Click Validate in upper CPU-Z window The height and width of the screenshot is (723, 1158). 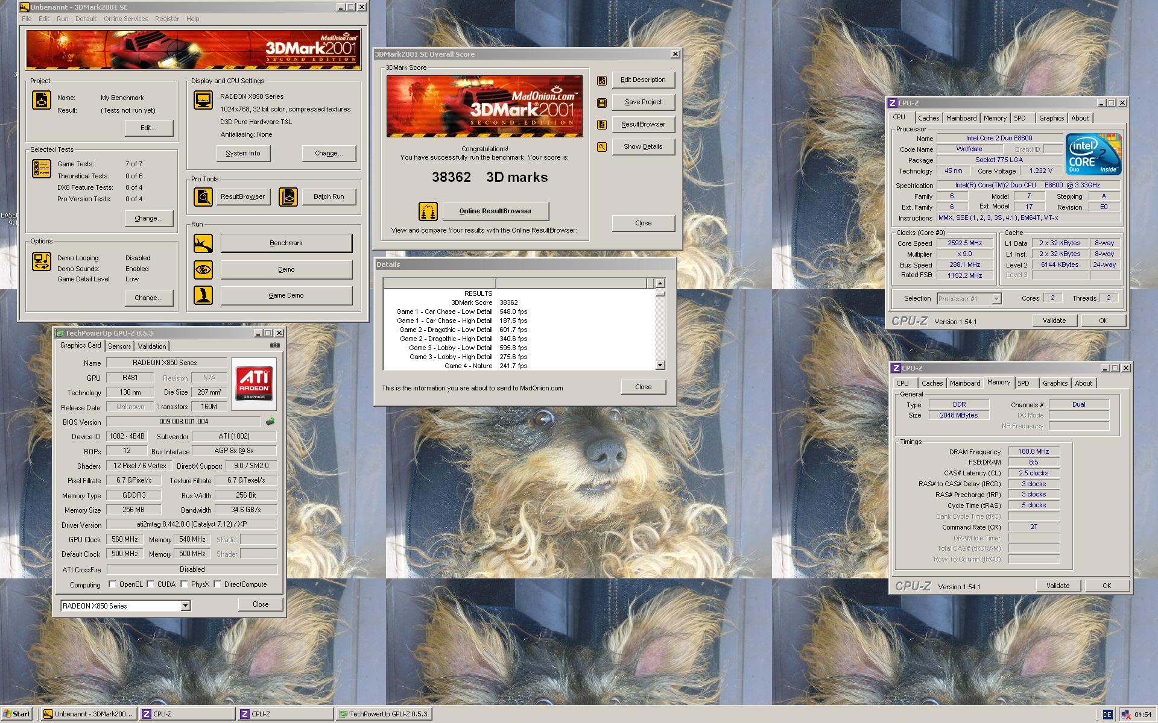(1054, 321)
